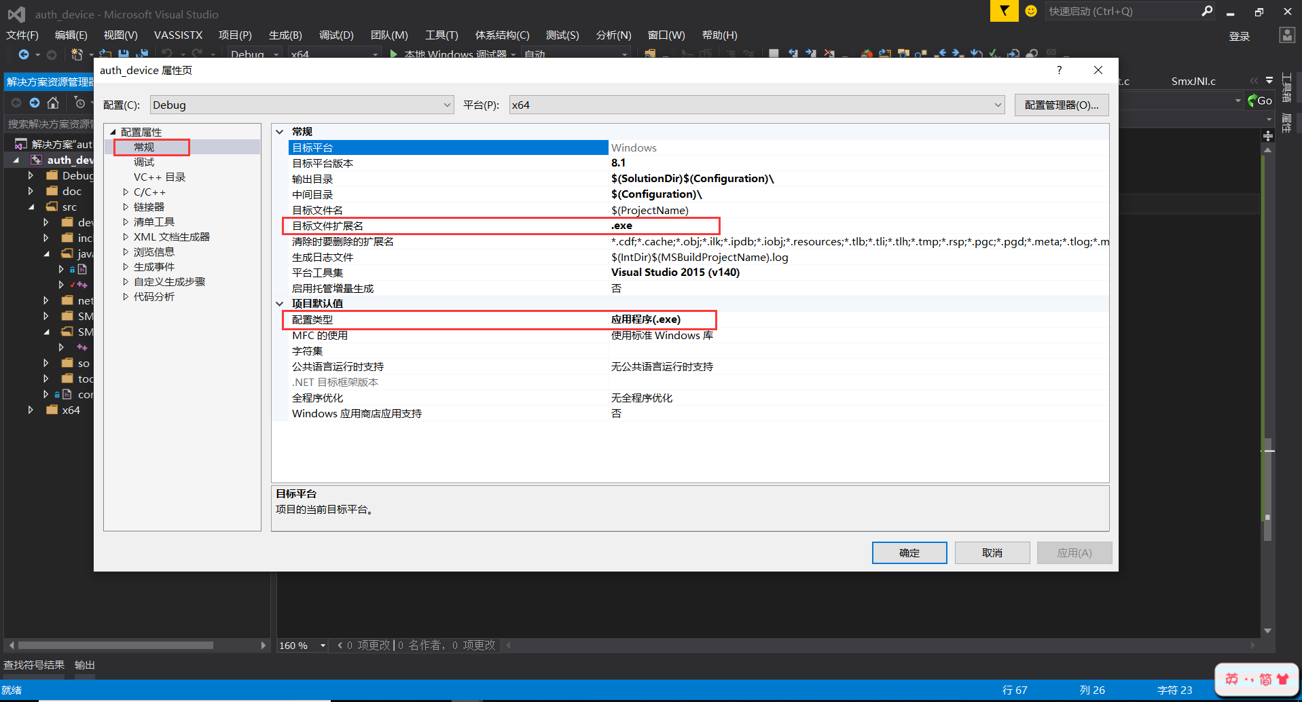The height and width of the screenshot is (702, 1302).
Task: Click inside 搜索解决方案资源管理器 search field
Action: click(x=48, y=124)
